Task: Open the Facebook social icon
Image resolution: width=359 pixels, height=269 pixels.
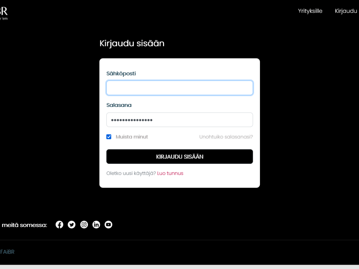Action: coord(59,225)
